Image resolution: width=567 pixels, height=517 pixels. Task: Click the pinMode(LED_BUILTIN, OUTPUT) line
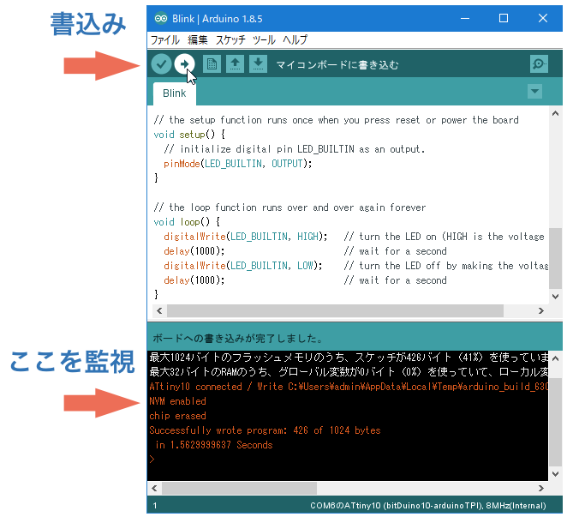(237, 164)
